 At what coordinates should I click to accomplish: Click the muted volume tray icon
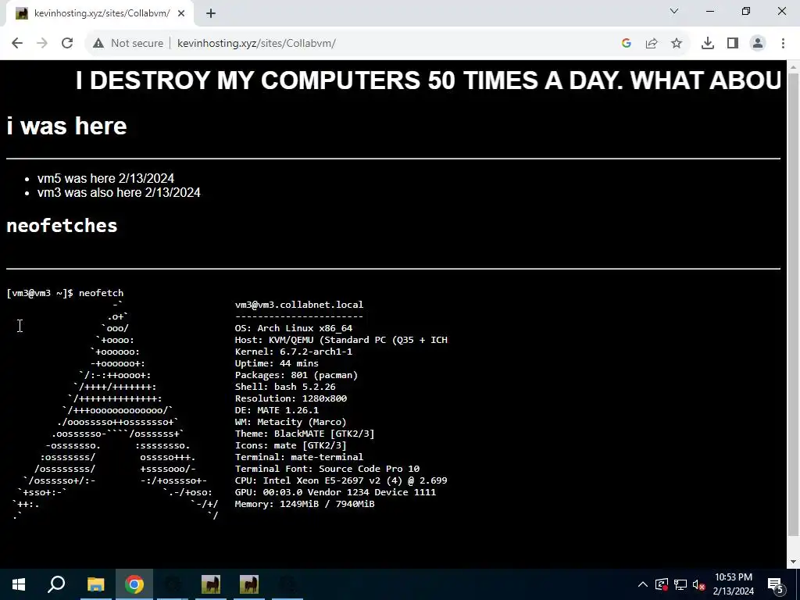point(699,584)
